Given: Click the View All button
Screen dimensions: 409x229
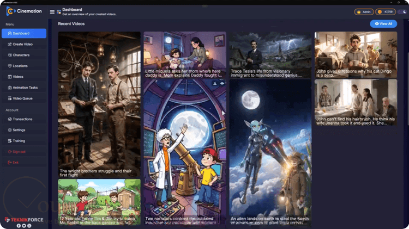Looking at the screenshot, I should (x=383, y=24).
